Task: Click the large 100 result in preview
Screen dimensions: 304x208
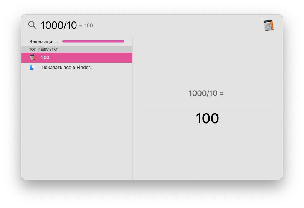Action: (207, 118)
